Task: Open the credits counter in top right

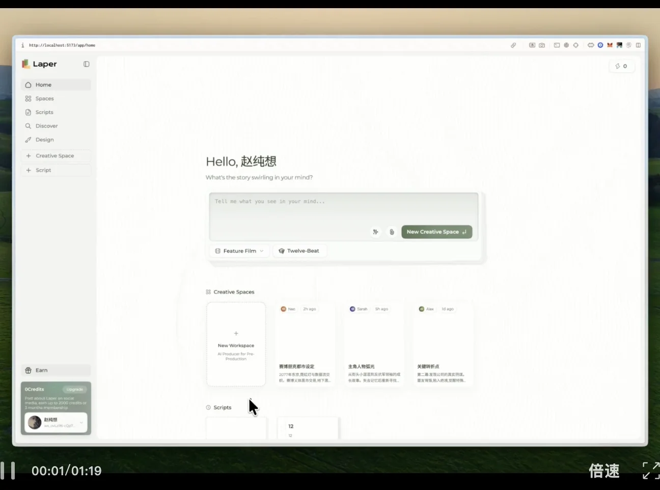Action: pyautogui.click(x=621, y=66)
